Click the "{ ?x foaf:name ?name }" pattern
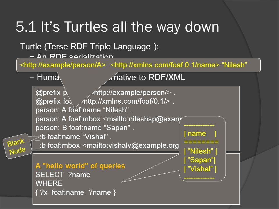 pos(76,192)
